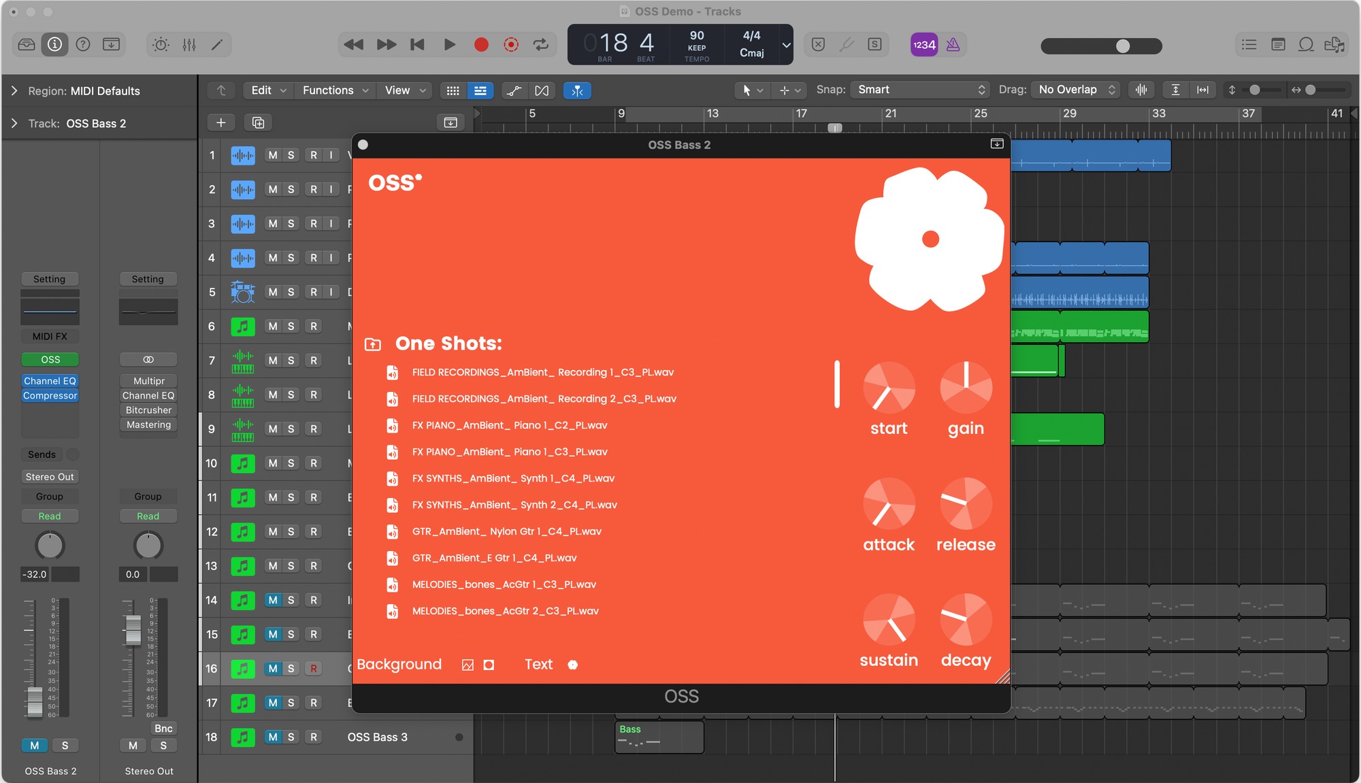This screenshot has width=1361, height=783.
Task: Click the Background color swatch square
Action: coord(489,665)
